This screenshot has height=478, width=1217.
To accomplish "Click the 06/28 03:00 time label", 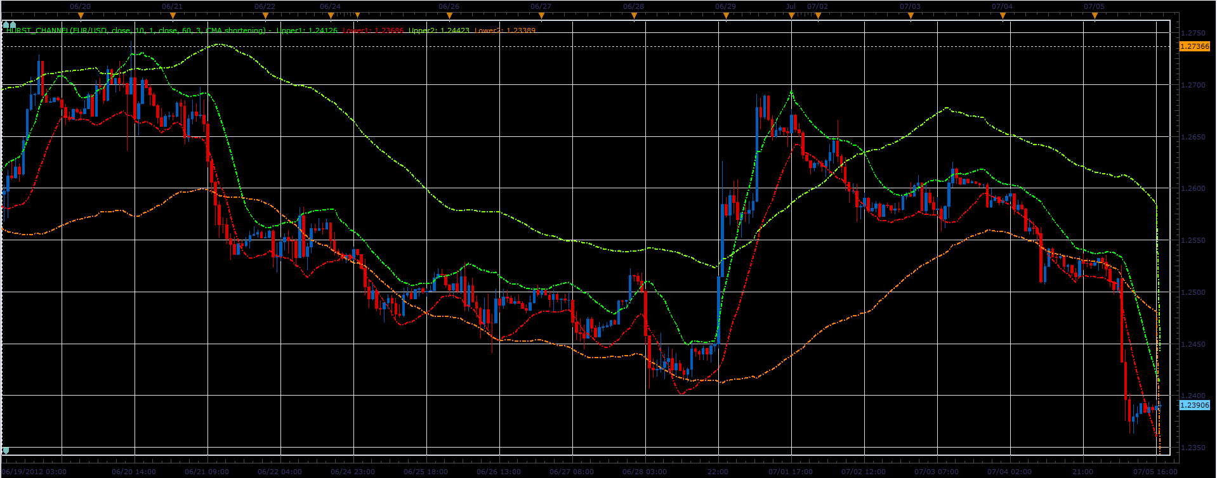I will click(645, 472).
